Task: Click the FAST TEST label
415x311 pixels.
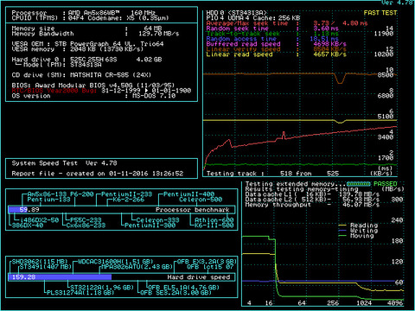Action: (380, 13)
